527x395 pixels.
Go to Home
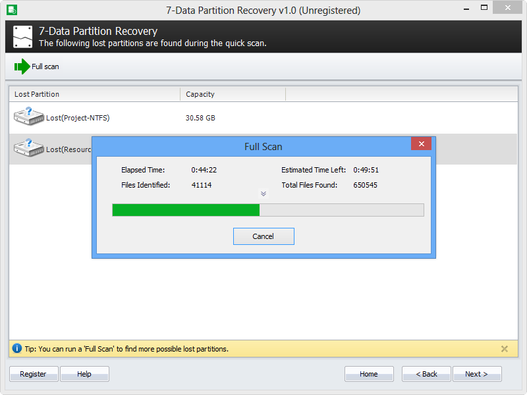[x=369, y=374]
